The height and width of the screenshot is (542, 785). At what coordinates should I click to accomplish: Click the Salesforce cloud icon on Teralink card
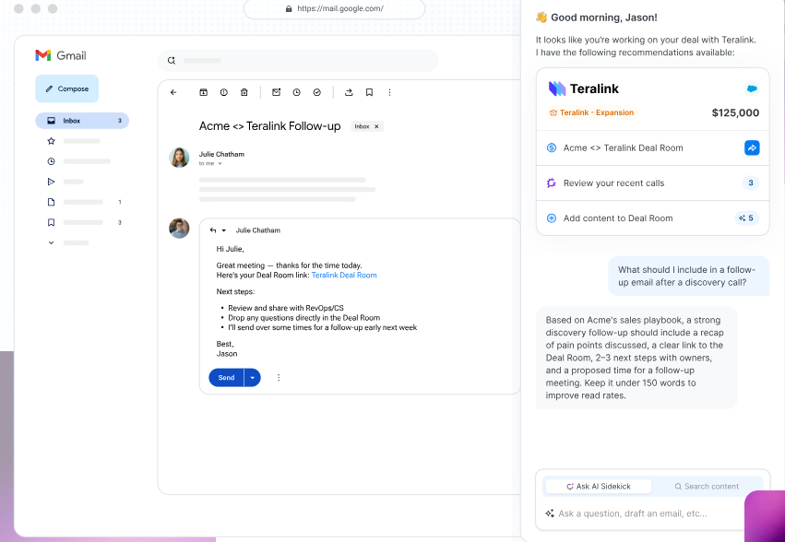(752, 88)
